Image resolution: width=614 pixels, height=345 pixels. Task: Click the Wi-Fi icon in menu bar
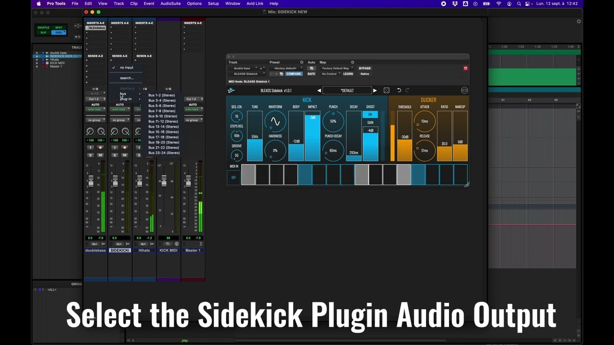pyautogui.click(x=498, y=3)
